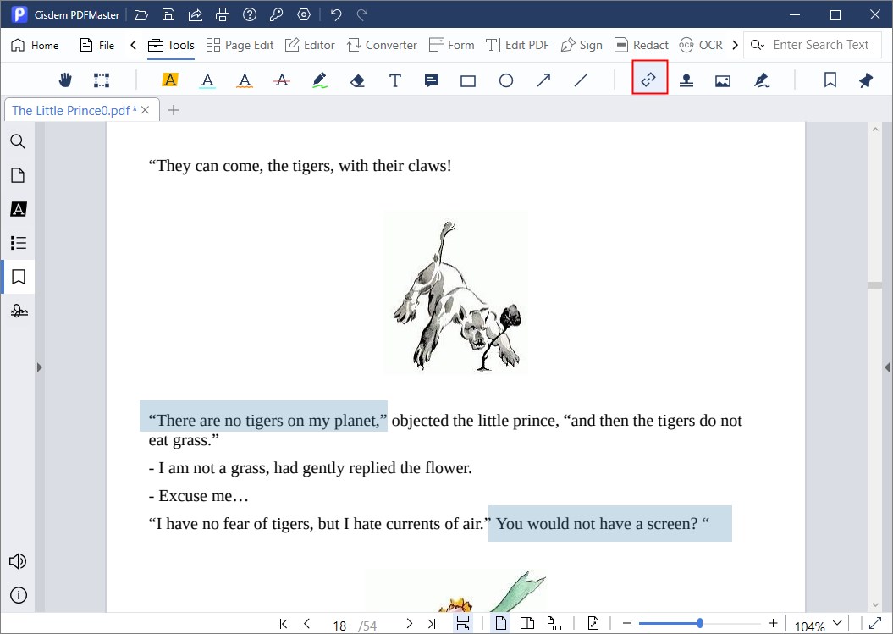Open the outline list panel
893x634 pixels.
[19, 243]
